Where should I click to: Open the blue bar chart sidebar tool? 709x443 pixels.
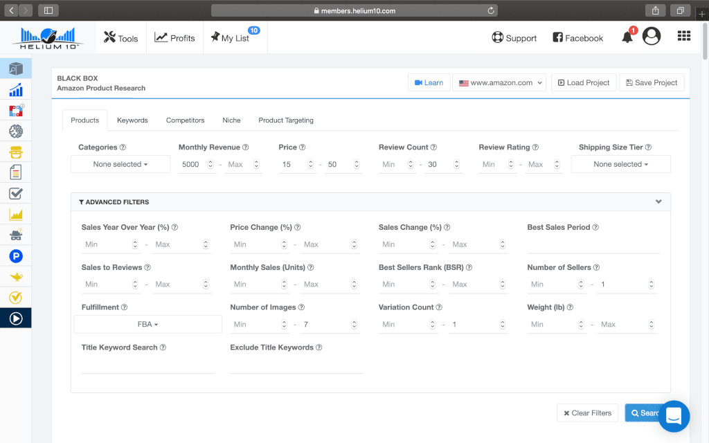pos(16,90)
